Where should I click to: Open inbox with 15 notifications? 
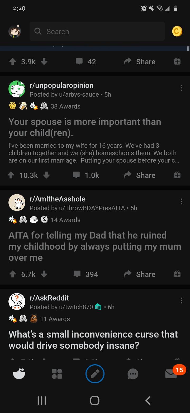[171, 374]
